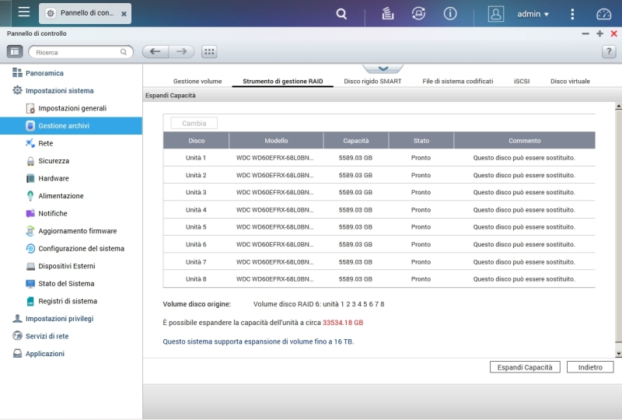Switch to the Disco rigido SMART tab
This screenshot has width=622, height=420.
(x=372, y=81)
